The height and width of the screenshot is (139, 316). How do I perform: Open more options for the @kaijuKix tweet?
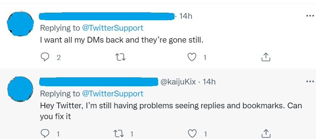(310, 82)
